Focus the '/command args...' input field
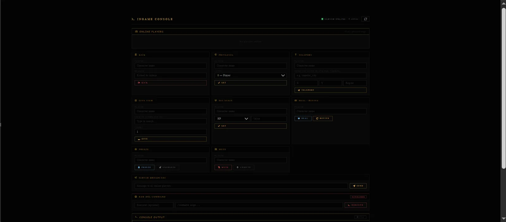The image size is (506, 222). pyautogui.click(x=259, y=205)
